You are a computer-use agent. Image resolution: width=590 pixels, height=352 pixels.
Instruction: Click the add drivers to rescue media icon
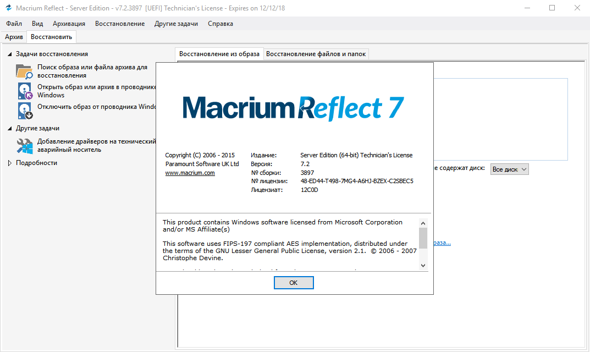tap(25, 146)
